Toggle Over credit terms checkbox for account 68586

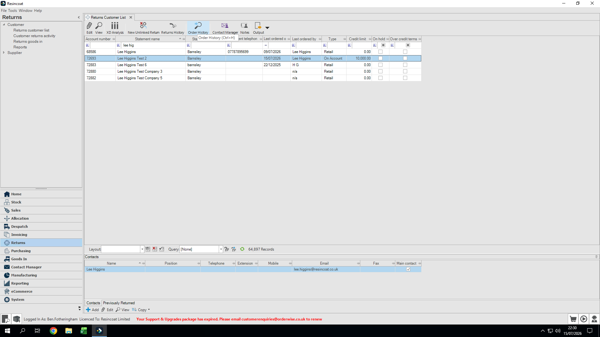[405, 52]
